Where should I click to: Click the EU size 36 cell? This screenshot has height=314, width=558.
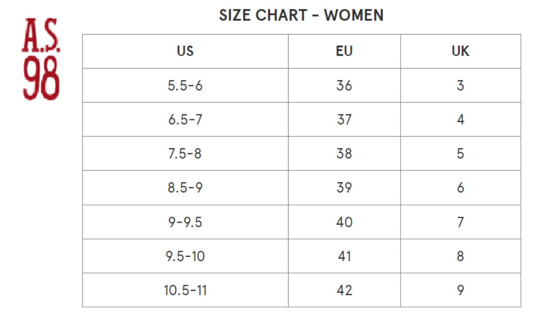[x=344, y=85]
